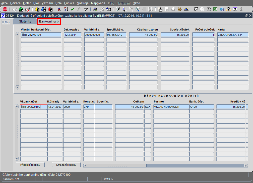
Task: Click the sort descending Z-A icon
Action: pyautogui.click(x=66, y=9)
